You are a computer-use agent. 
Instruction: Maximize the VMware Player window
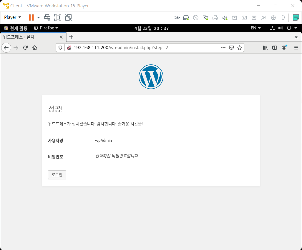click(x=276, y=6)
